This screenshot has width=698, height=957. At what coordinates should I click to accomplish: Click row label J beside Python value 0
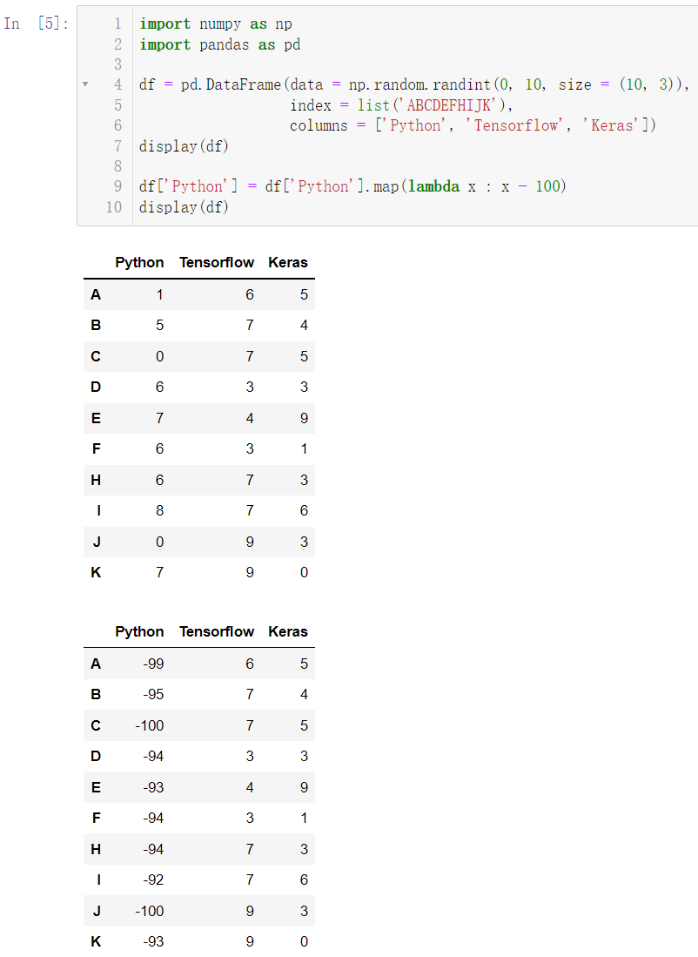(x=97, y=542)
